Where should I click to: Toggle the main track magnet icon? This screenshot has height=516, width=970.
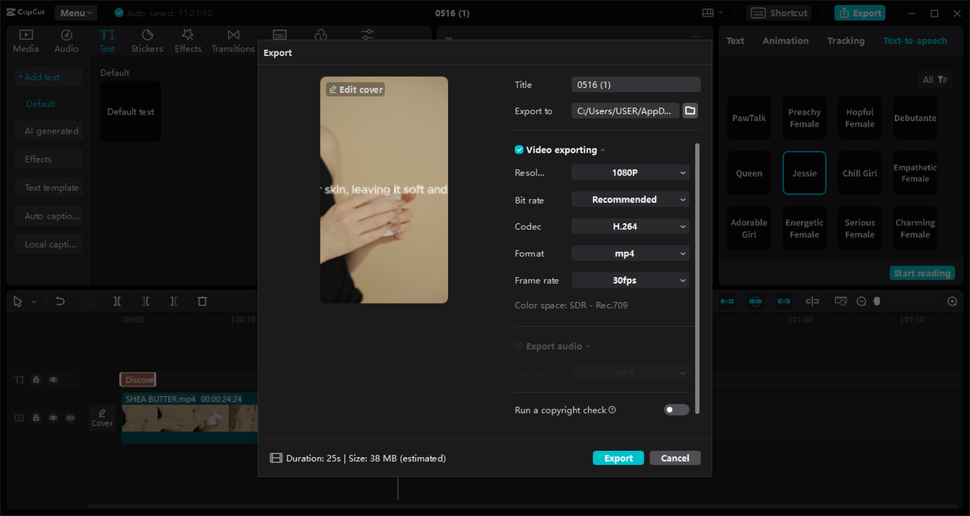727,301
